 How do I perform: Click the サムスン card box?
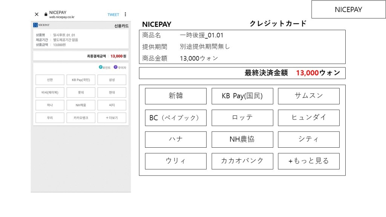pyautogui.click(x=309, y=96)
